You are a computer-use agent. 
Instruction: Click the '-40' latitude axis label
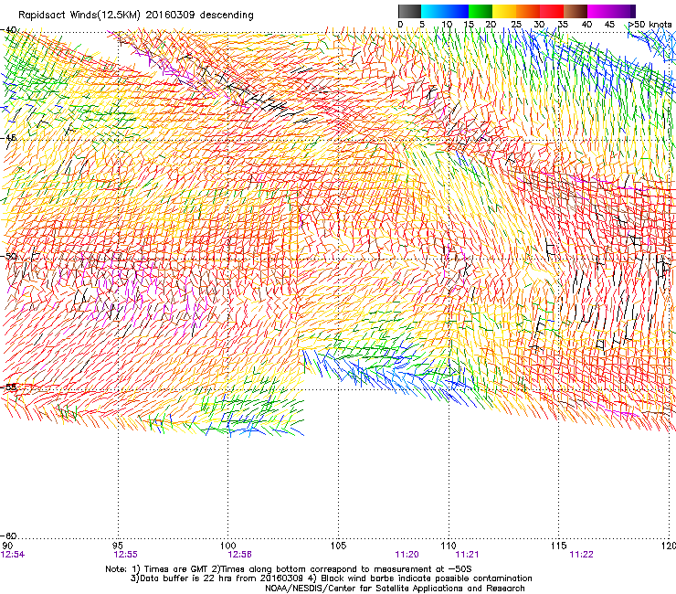point(8,30)
